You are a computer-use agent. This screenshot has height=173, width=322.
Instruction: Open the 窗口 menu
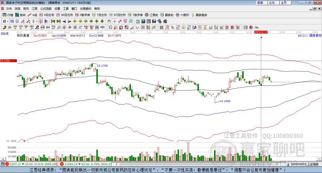(74, 8)
